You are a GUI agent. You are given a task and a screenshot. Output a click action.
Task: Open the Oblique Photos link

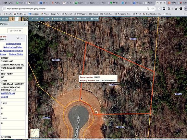pos(16,54)
